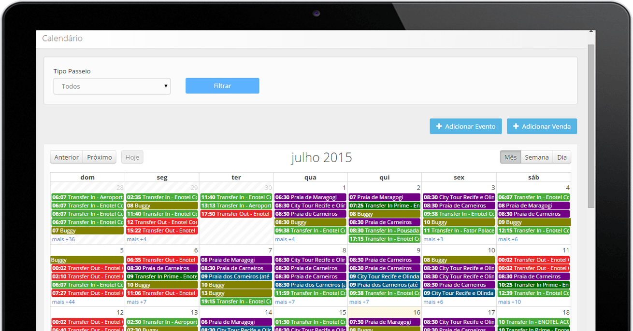Screen dimensions: 633x331
Task: Switch to Dia view
Action: point(562,157)
